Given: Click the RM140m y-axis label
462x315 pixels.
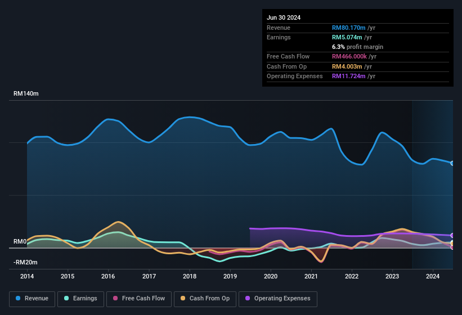Looking at the screenshot, I should tap(26, 94).
